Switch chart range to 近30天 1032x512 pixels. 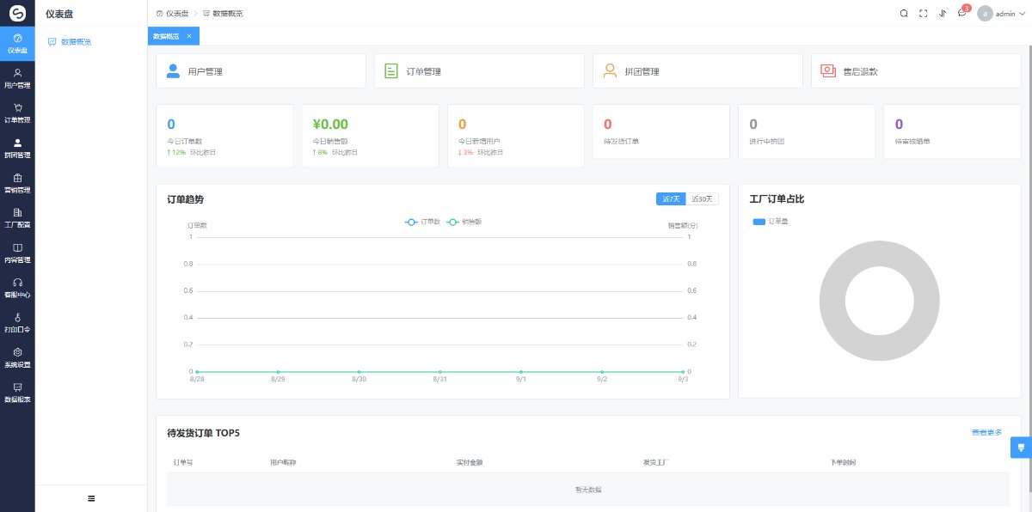[703, 198]
